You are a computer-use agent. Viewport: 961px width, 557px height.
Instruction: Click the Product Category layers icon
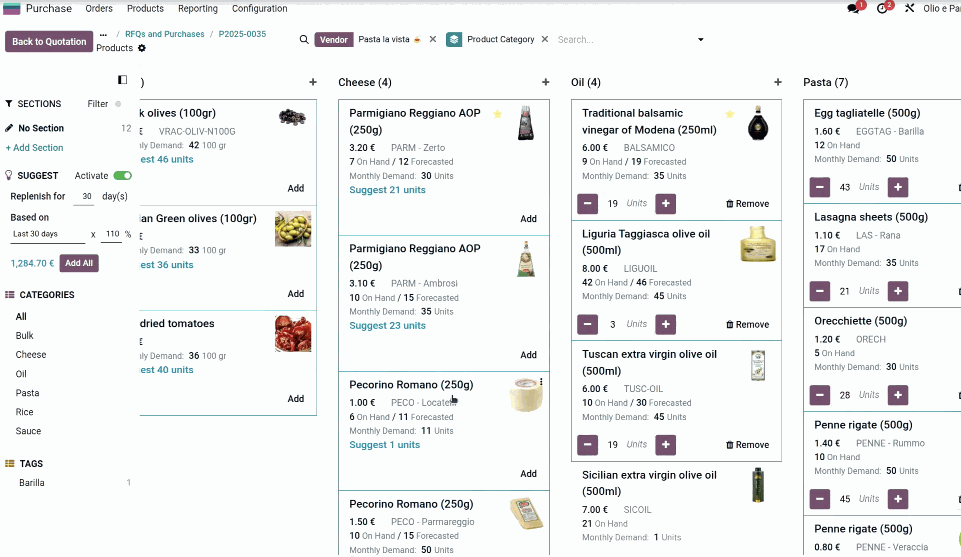point(454,39)
